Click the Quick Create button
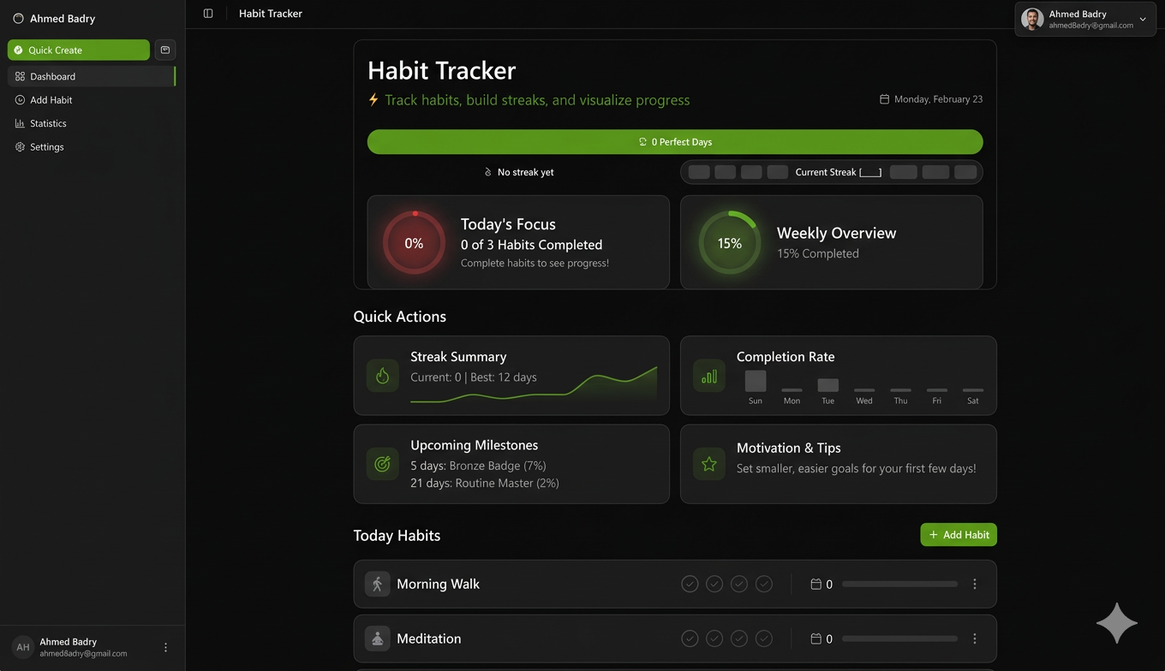This screenshot has height=671, width=1165. 79,50
